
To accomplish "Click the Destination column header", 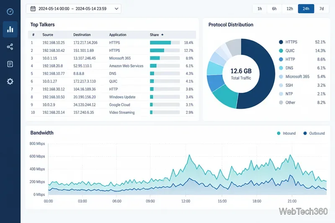I will (x=82, y=35).
